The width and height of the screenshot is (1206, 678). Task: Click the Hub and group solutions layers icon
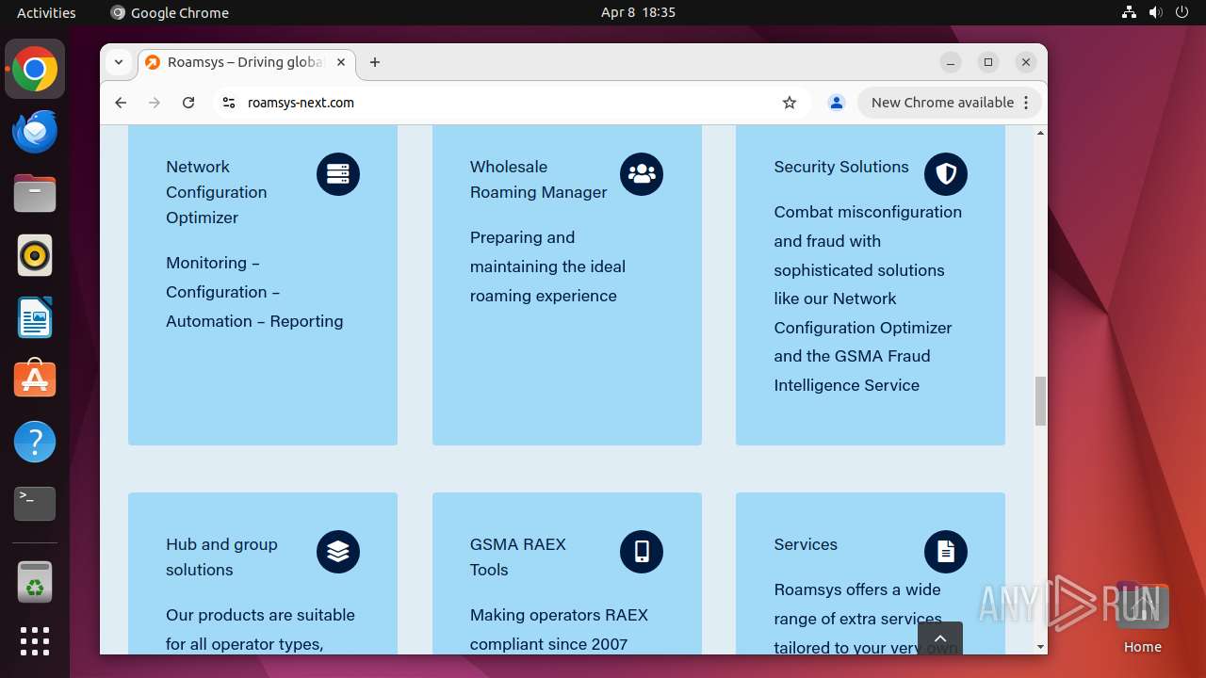point(338,552)
